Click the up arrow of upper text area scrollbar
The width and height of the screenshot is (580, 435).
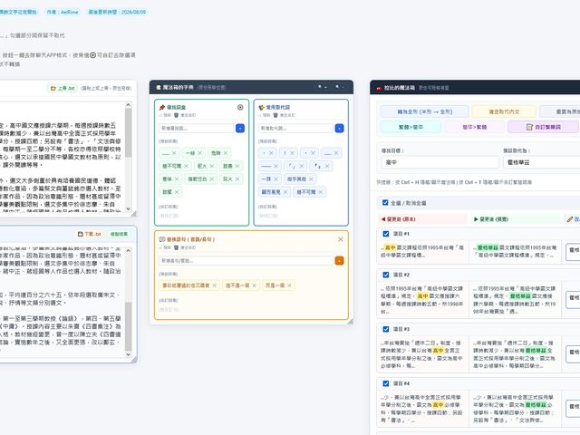(x=129, y=105)
